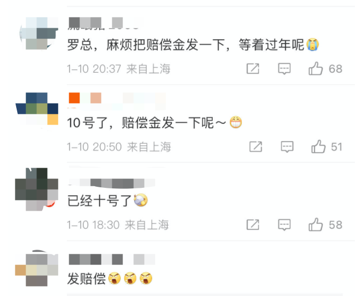
Task: Reply to the comment posted at 20:37
Action: click(x=284, y=69)
